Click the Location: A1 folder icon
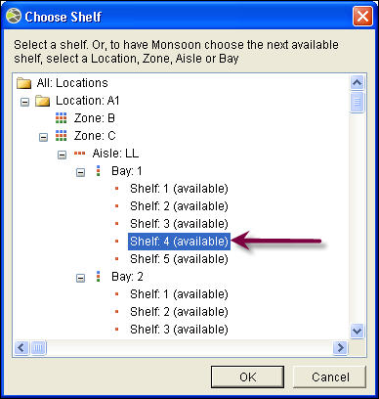 coord(43,101)
